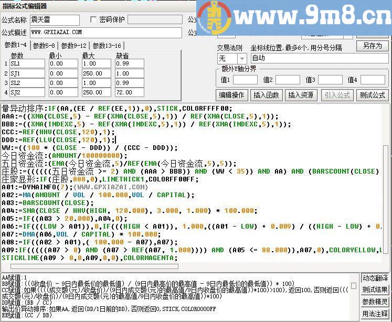This screenshot has height=322, width=392.
Task: Click the translation line starting with 输出价异动排序
Action: pyautogui.click(x=109, y=309)
